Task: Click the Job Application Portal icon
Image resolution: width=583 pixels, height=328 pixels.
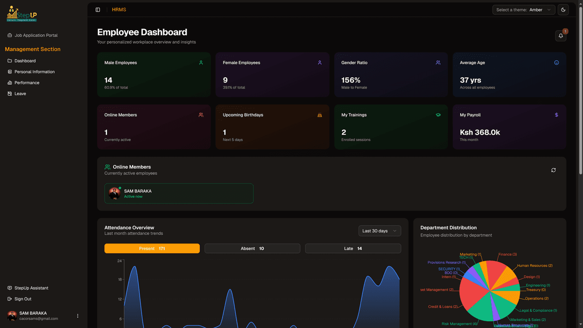Action: 10,35
